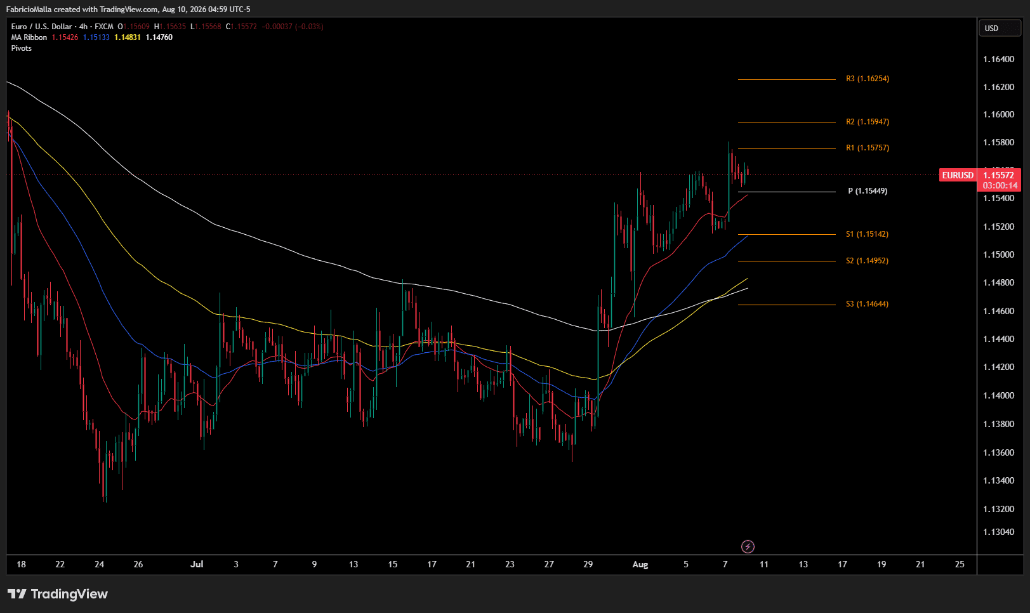The width and height of the screenshot is (1030, 613).
Task: Select the blue MA value 1.15133
Action: (x=96, y=37)
